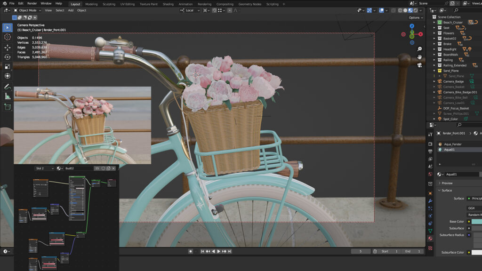Toggle camera view with the camera gizmo
This screenshot has width=482, height=271.
coord(419,65)
